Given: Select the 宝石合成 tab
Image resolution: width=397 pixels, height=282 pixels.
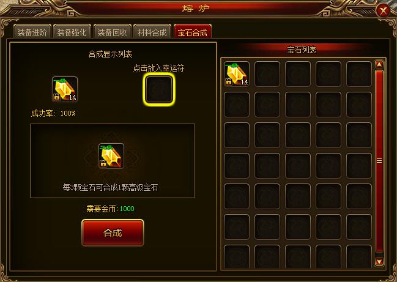Looking at the screenshot, I should point(193,32).
